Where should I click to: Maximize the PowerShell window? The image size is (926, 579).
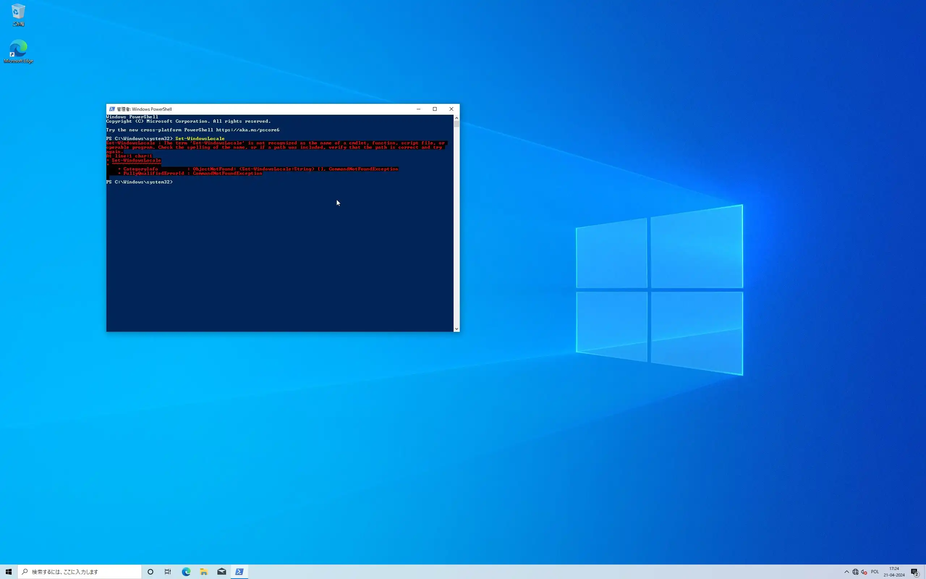[x=435, y=109]
